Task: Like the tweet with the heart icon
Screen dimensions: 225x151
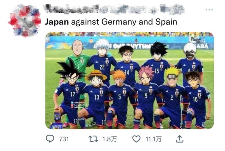Action: click(136, 139)
